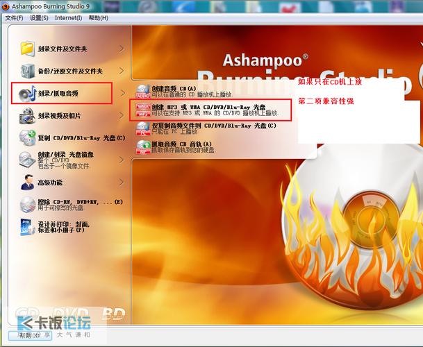Open the 文件(F) menu
Screen dimensions: 423x347
coord(14,18)
